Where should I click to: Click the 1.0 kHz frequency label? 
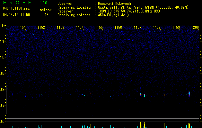tap(3, 58)
